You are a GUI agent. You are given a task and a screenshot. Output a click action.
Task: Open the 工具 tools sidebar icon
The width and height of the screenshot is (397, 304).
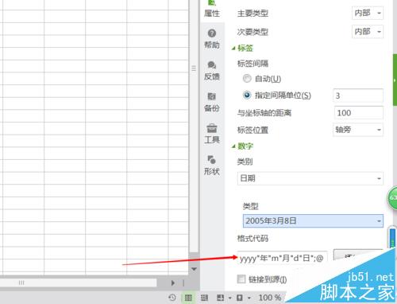(212, 134)
